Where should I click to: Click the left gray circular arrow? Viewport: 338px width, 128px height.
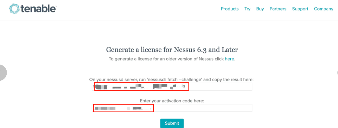2,73
